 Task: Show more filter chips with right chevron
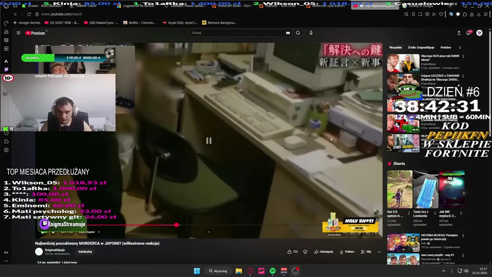point(460,48)
